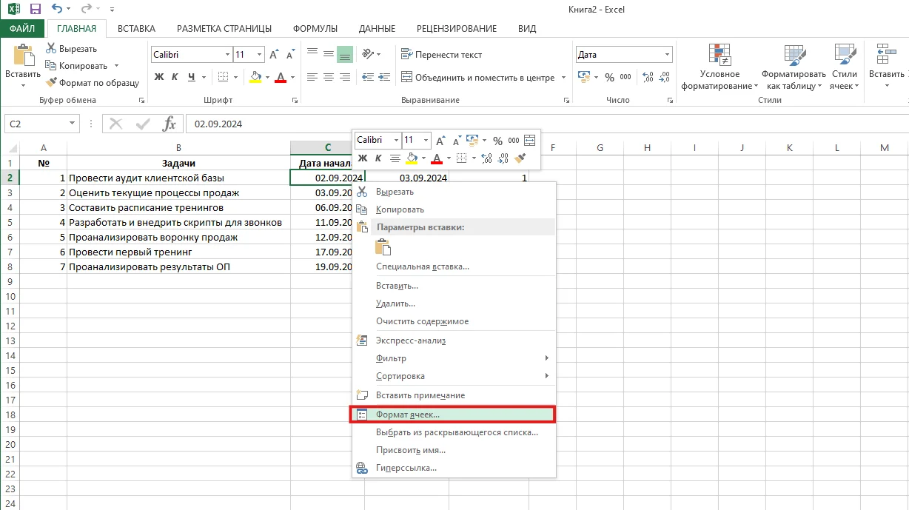909x510 pixels.
Task: Click the Undo arrow in the quick access toolbar
Action: pyautogui.click(x=57, y=10)
